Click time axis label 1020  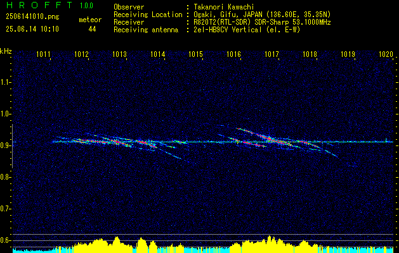pyautogui.click(x=386, y=54)
